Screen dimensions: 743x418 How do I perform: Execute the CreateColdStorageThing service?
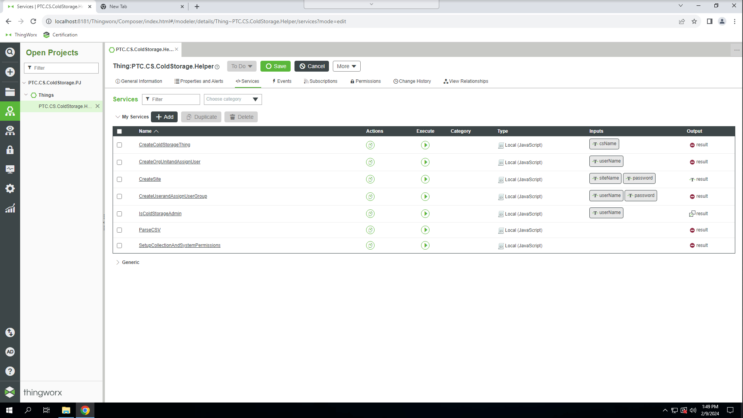click(x=425, y=145)
